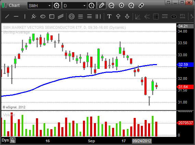Select the Fibonacci circles tool
The height and width of the screenshot is (145, 195).
[72, 16]
